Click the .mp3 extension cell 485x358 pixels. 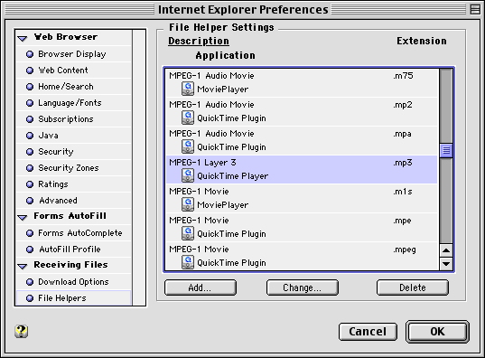pos(403,163)
